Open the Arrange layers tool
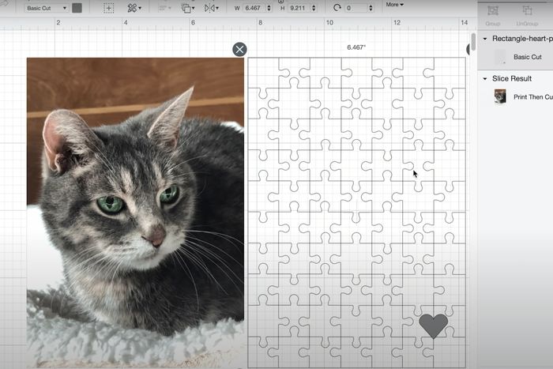The image size is (553, 369). click(187, 8)
